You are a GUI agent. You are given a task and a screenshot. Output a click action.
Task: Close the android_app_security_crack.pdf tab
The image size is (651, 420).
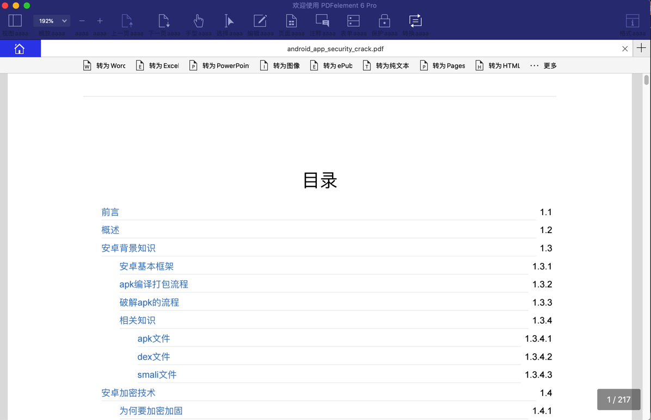[625, 49]
